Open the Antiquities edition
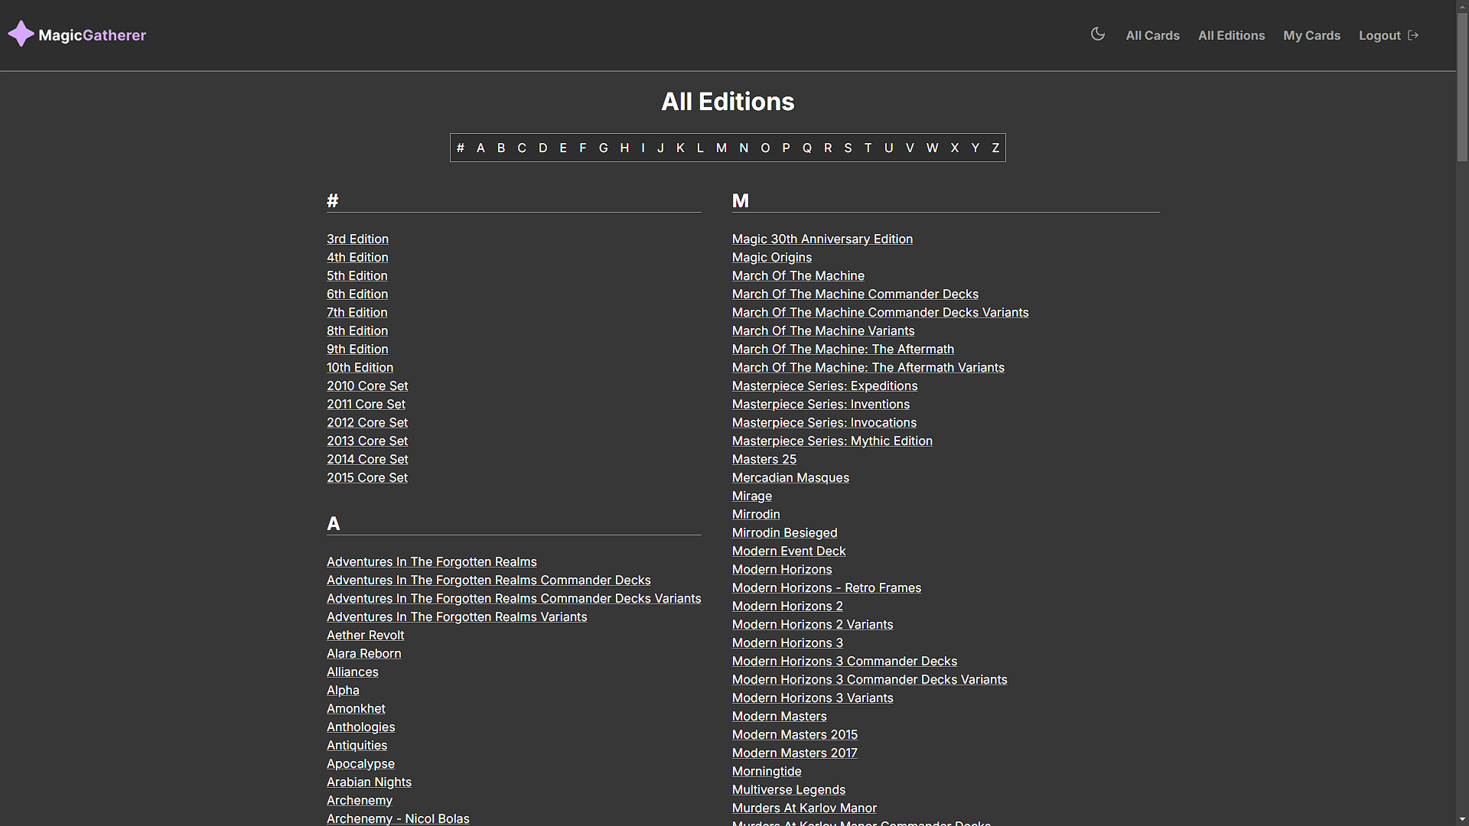The width and height of the screenshot is (1469, 826). coord(357,746)
